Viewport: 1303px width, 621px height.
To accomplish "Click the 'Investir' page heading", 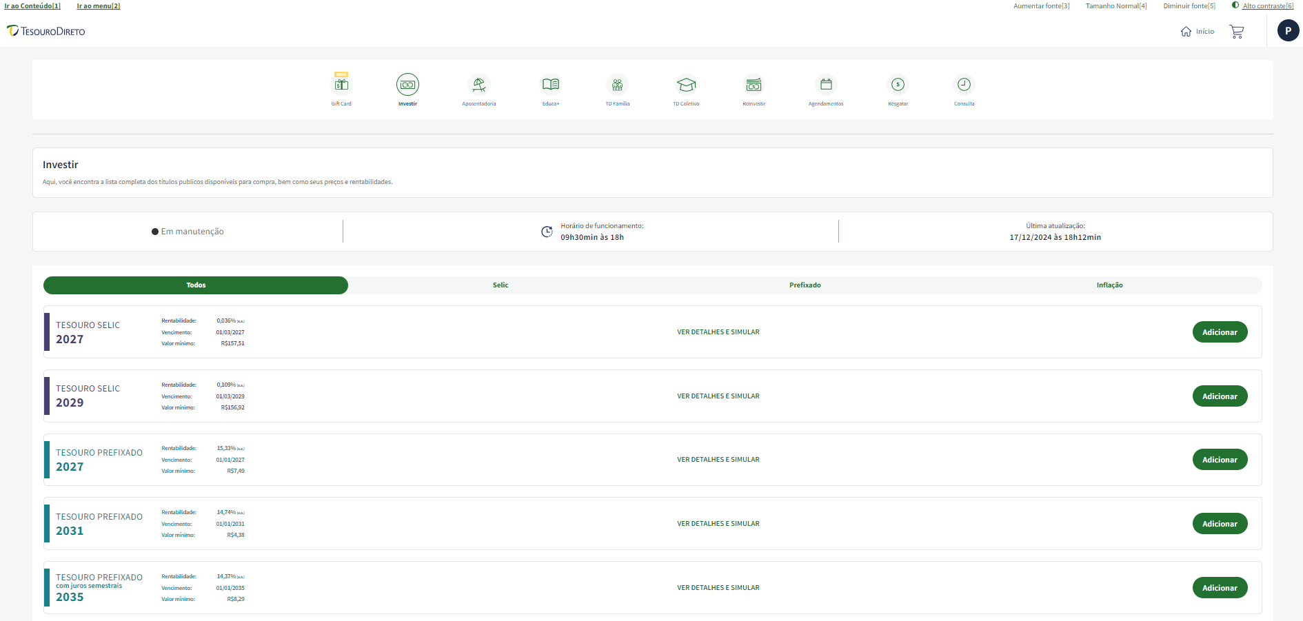I will click(61, 165).
